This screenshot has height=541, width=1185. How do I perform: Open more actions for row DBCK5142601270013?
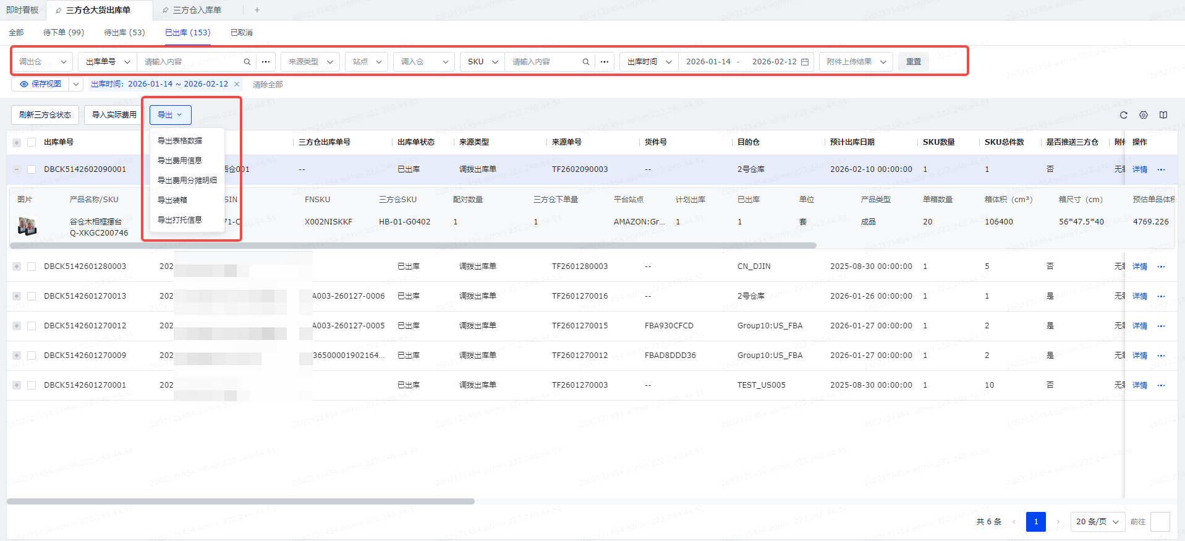tap(1160, 296)
